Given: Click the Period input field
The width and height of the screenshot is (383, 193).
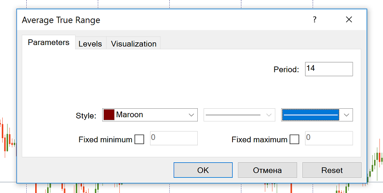Looking at the screenshot, I should (x=329, y=69).
